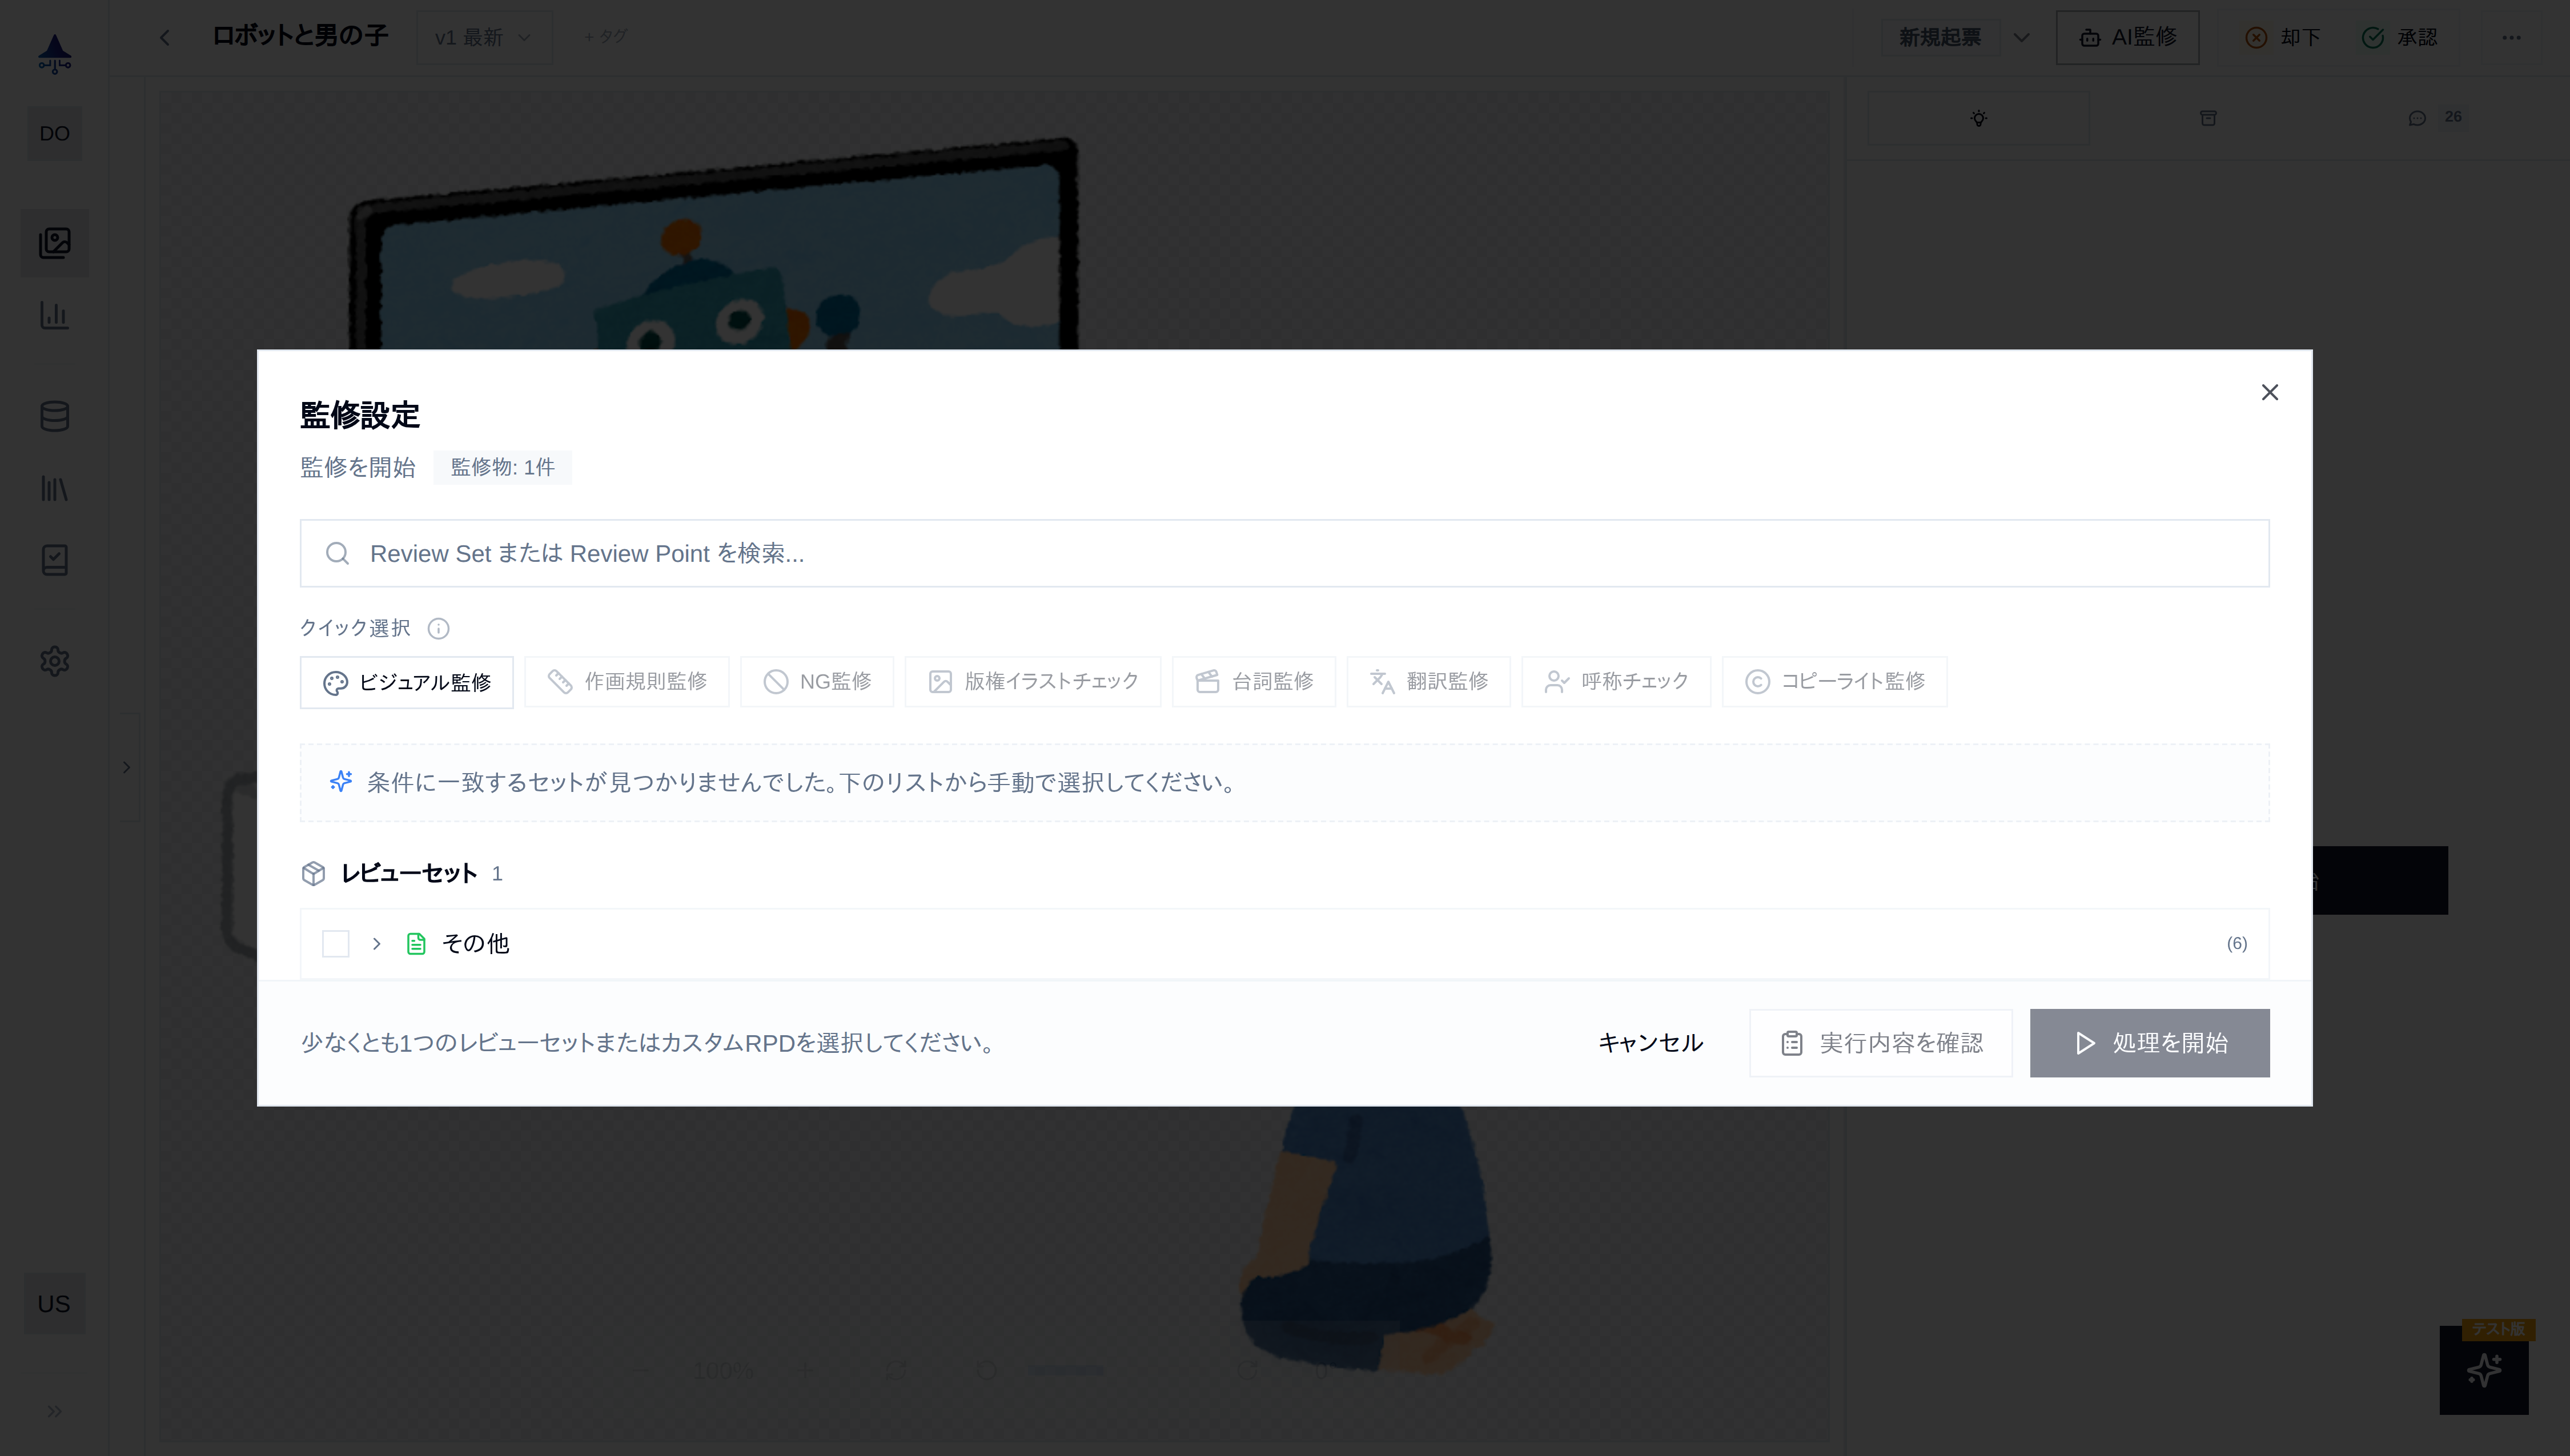Open the image gallery sidebar icon
This screenshot has height=1456, width=2570.
click(54, 243)
